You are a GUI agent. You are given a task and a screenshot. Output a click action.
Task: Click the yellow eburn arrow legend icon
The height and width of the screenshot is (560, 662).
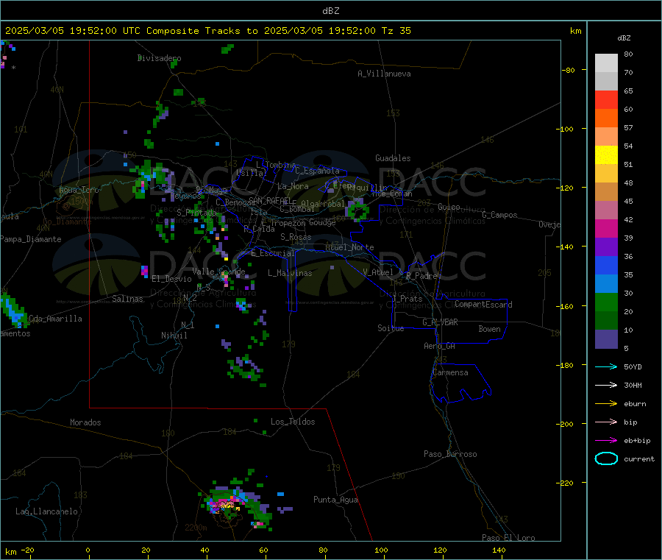click(x=606, y=404)
